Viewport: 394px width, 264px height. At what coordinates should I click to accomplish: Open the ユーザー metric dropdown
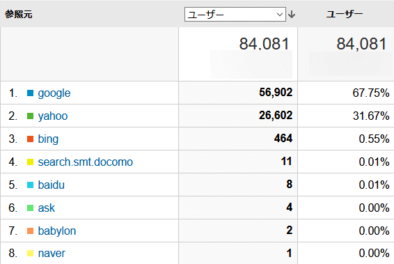tap(235, 15)
